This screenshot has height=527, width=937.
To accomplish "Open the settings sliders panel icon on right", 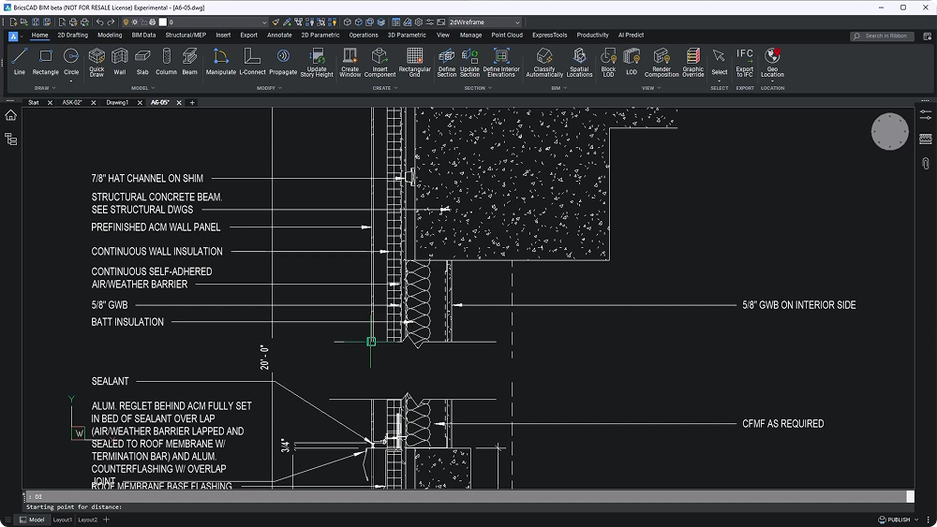I will pyautogui.click(x=926, y=114).
